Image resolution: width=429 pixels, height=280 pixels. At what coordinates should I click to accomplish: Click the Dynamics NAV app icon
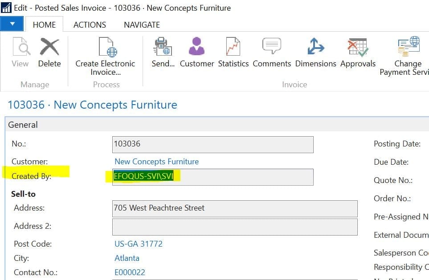tap(6, 8)
